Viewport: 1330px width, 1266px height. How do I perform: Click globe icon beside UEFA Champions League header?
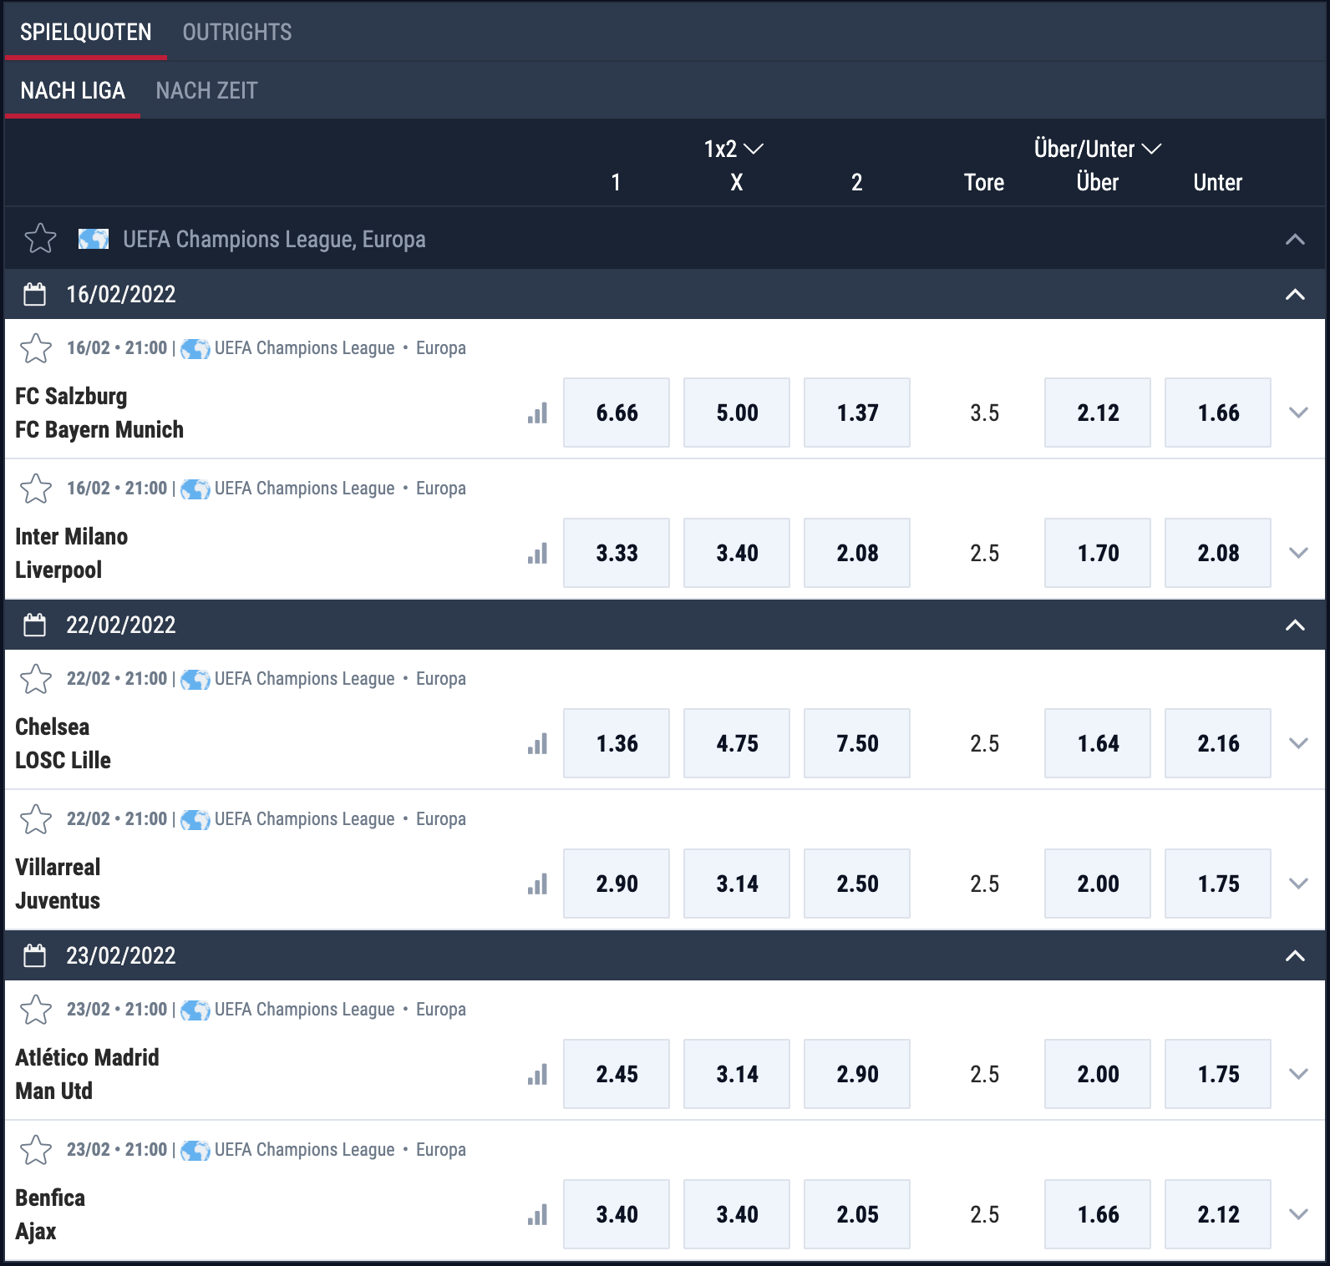pos(94,240)
